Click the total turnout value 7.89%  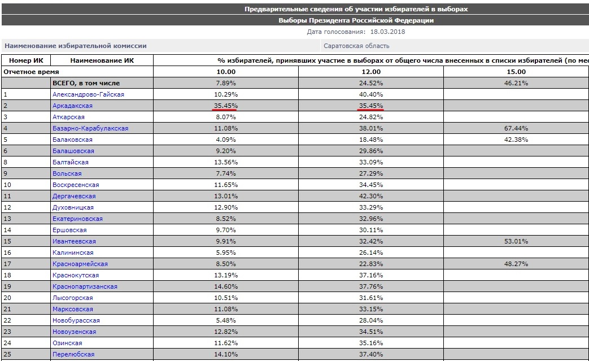pos(226,82)
